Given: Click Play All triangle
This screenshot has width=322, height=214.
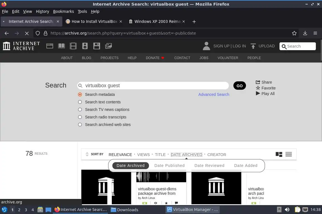Looking at the screenshot, I should tap(265, 94).
